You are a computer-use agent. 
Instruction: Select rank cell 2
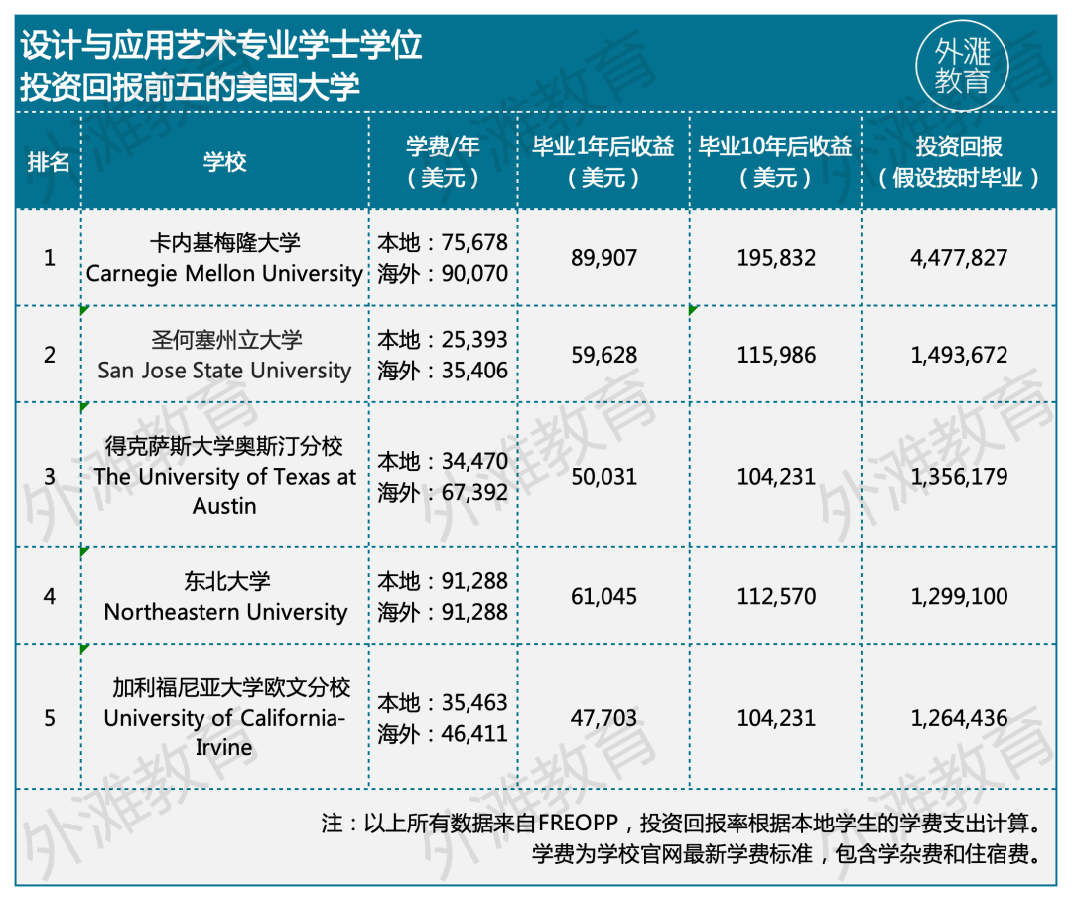50,355
